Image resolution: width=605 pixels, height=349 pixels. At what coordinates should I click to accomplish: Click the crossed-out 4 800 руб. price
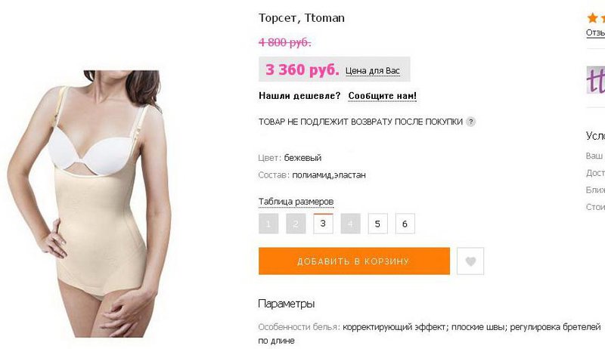(285, 42)
